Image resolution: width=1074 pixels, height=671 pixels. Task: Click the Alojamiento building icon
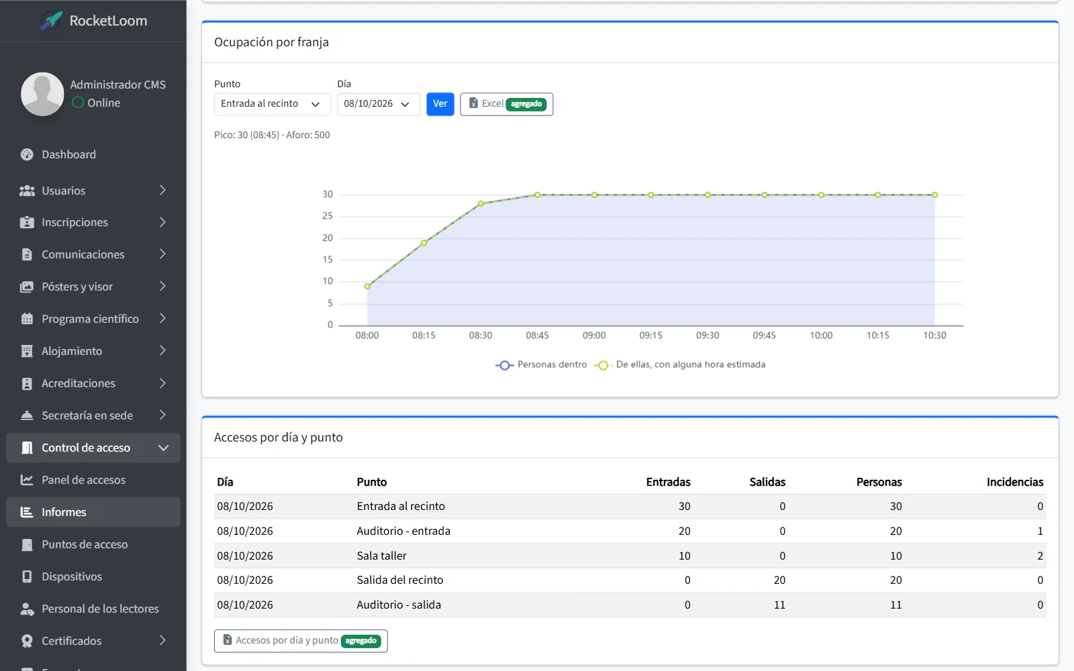coord(27,351)
